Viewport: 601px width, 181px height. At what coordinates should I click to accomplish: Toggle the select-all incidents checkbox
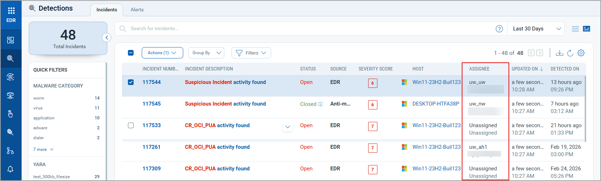131,53
